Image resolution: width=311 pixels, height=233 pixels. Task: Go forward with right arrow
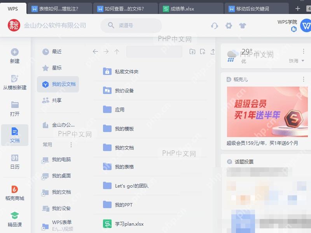tap(106, 52)
